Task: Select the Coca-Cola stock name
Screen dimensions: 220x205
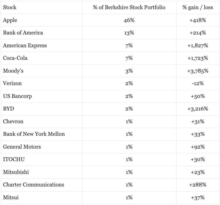Action: coord(15,58)
